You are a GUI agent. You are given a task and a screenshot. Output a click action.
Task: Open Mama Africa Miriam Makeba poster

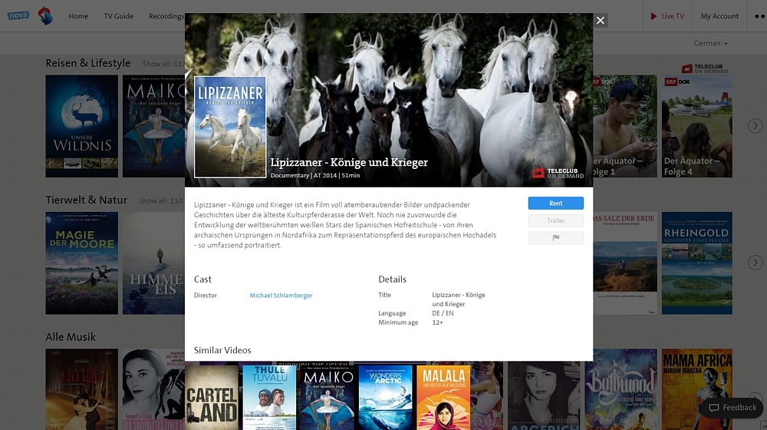(697, 389)
